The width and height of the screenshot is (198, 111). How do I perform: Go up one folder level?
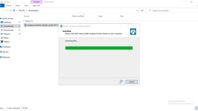(x=10, y=10)
